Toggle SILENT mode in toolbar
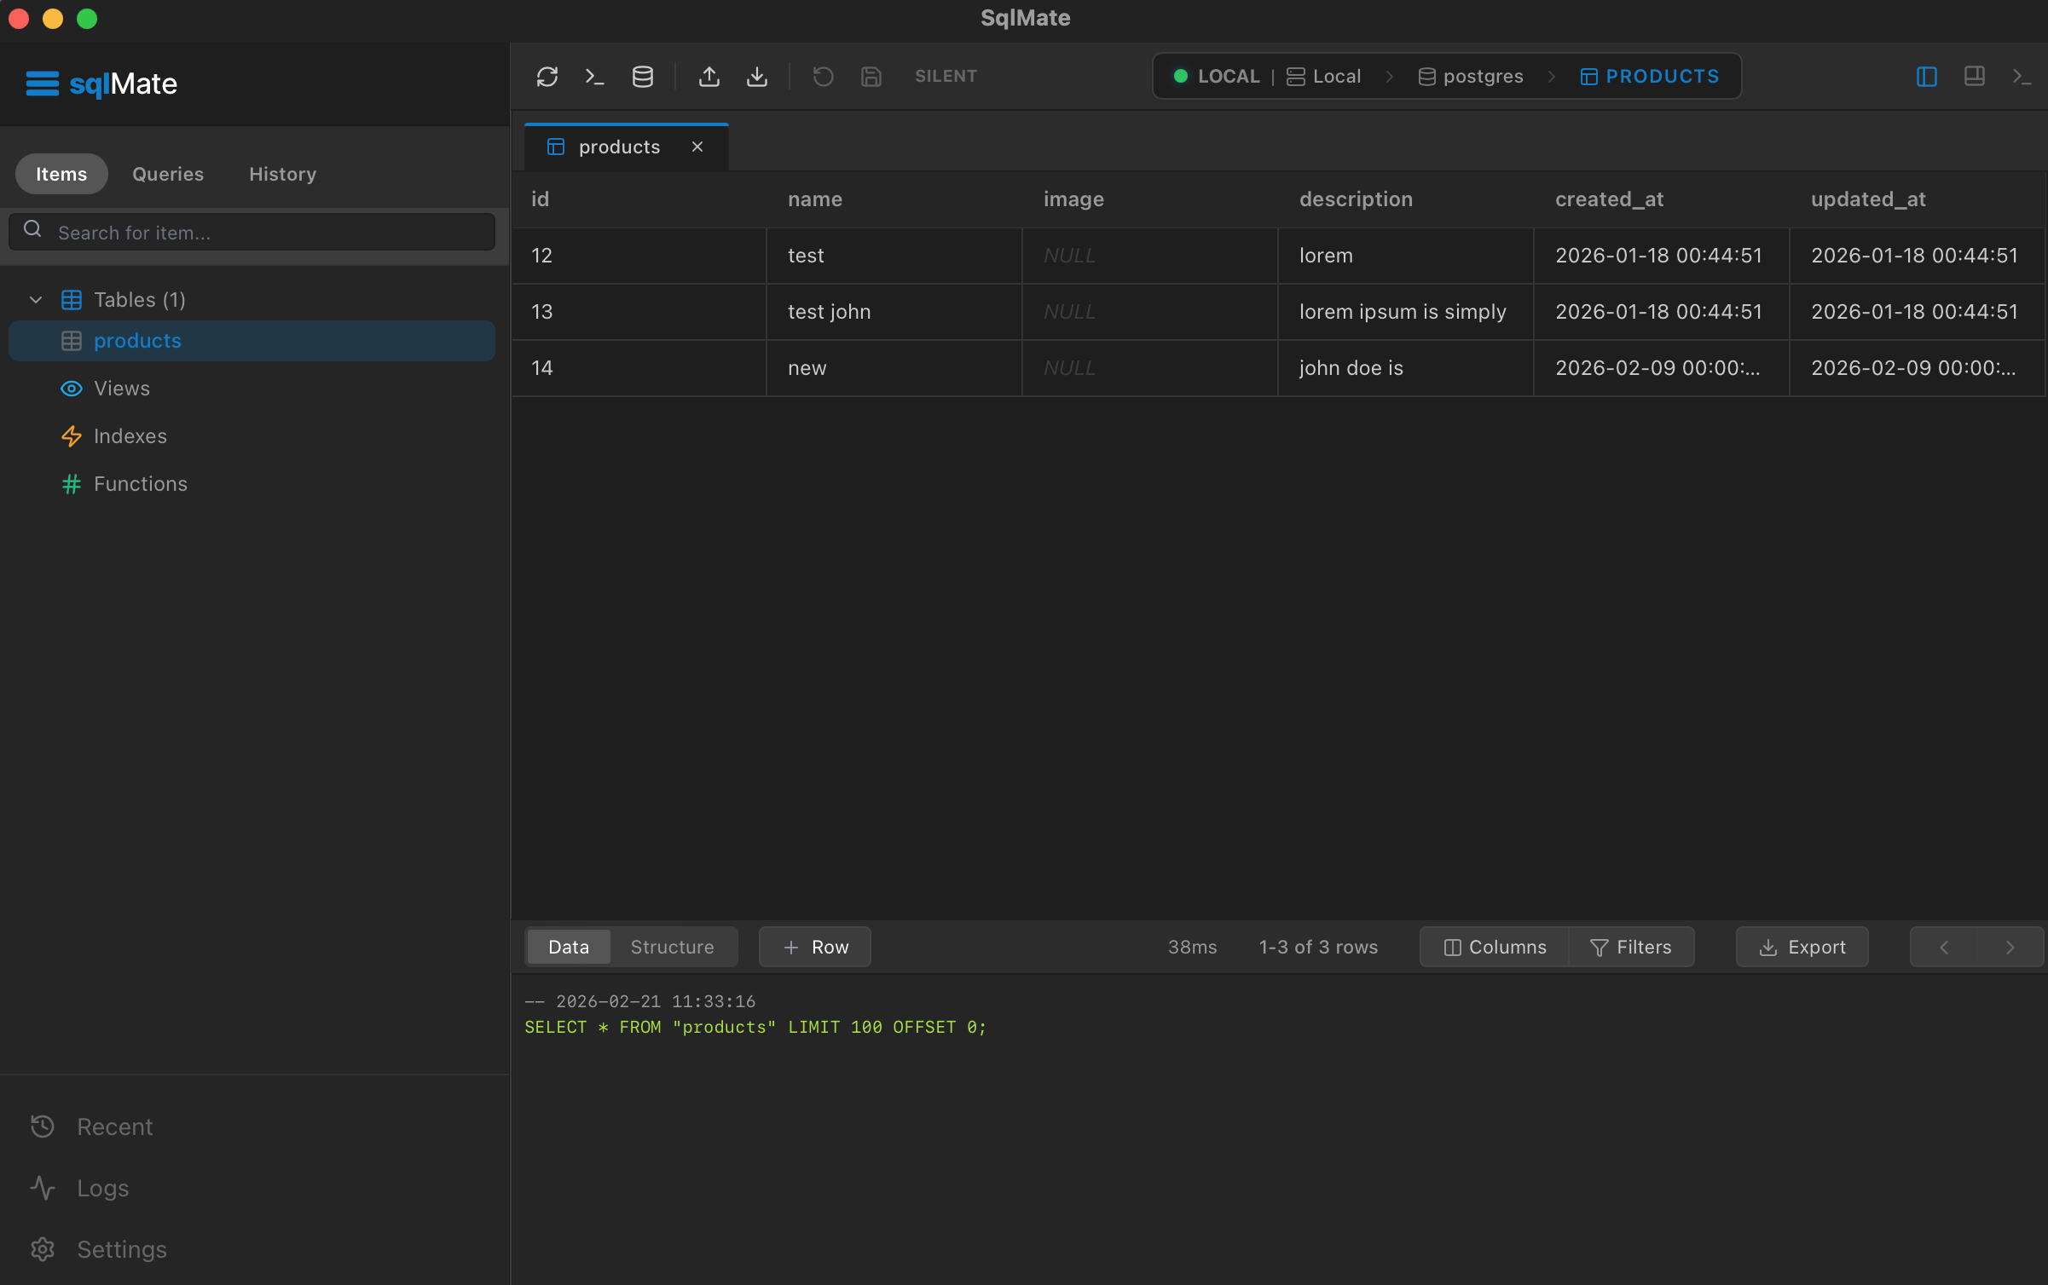Screen dimensions: 2048x1285 pyautogui.click(x=946, y=76)
